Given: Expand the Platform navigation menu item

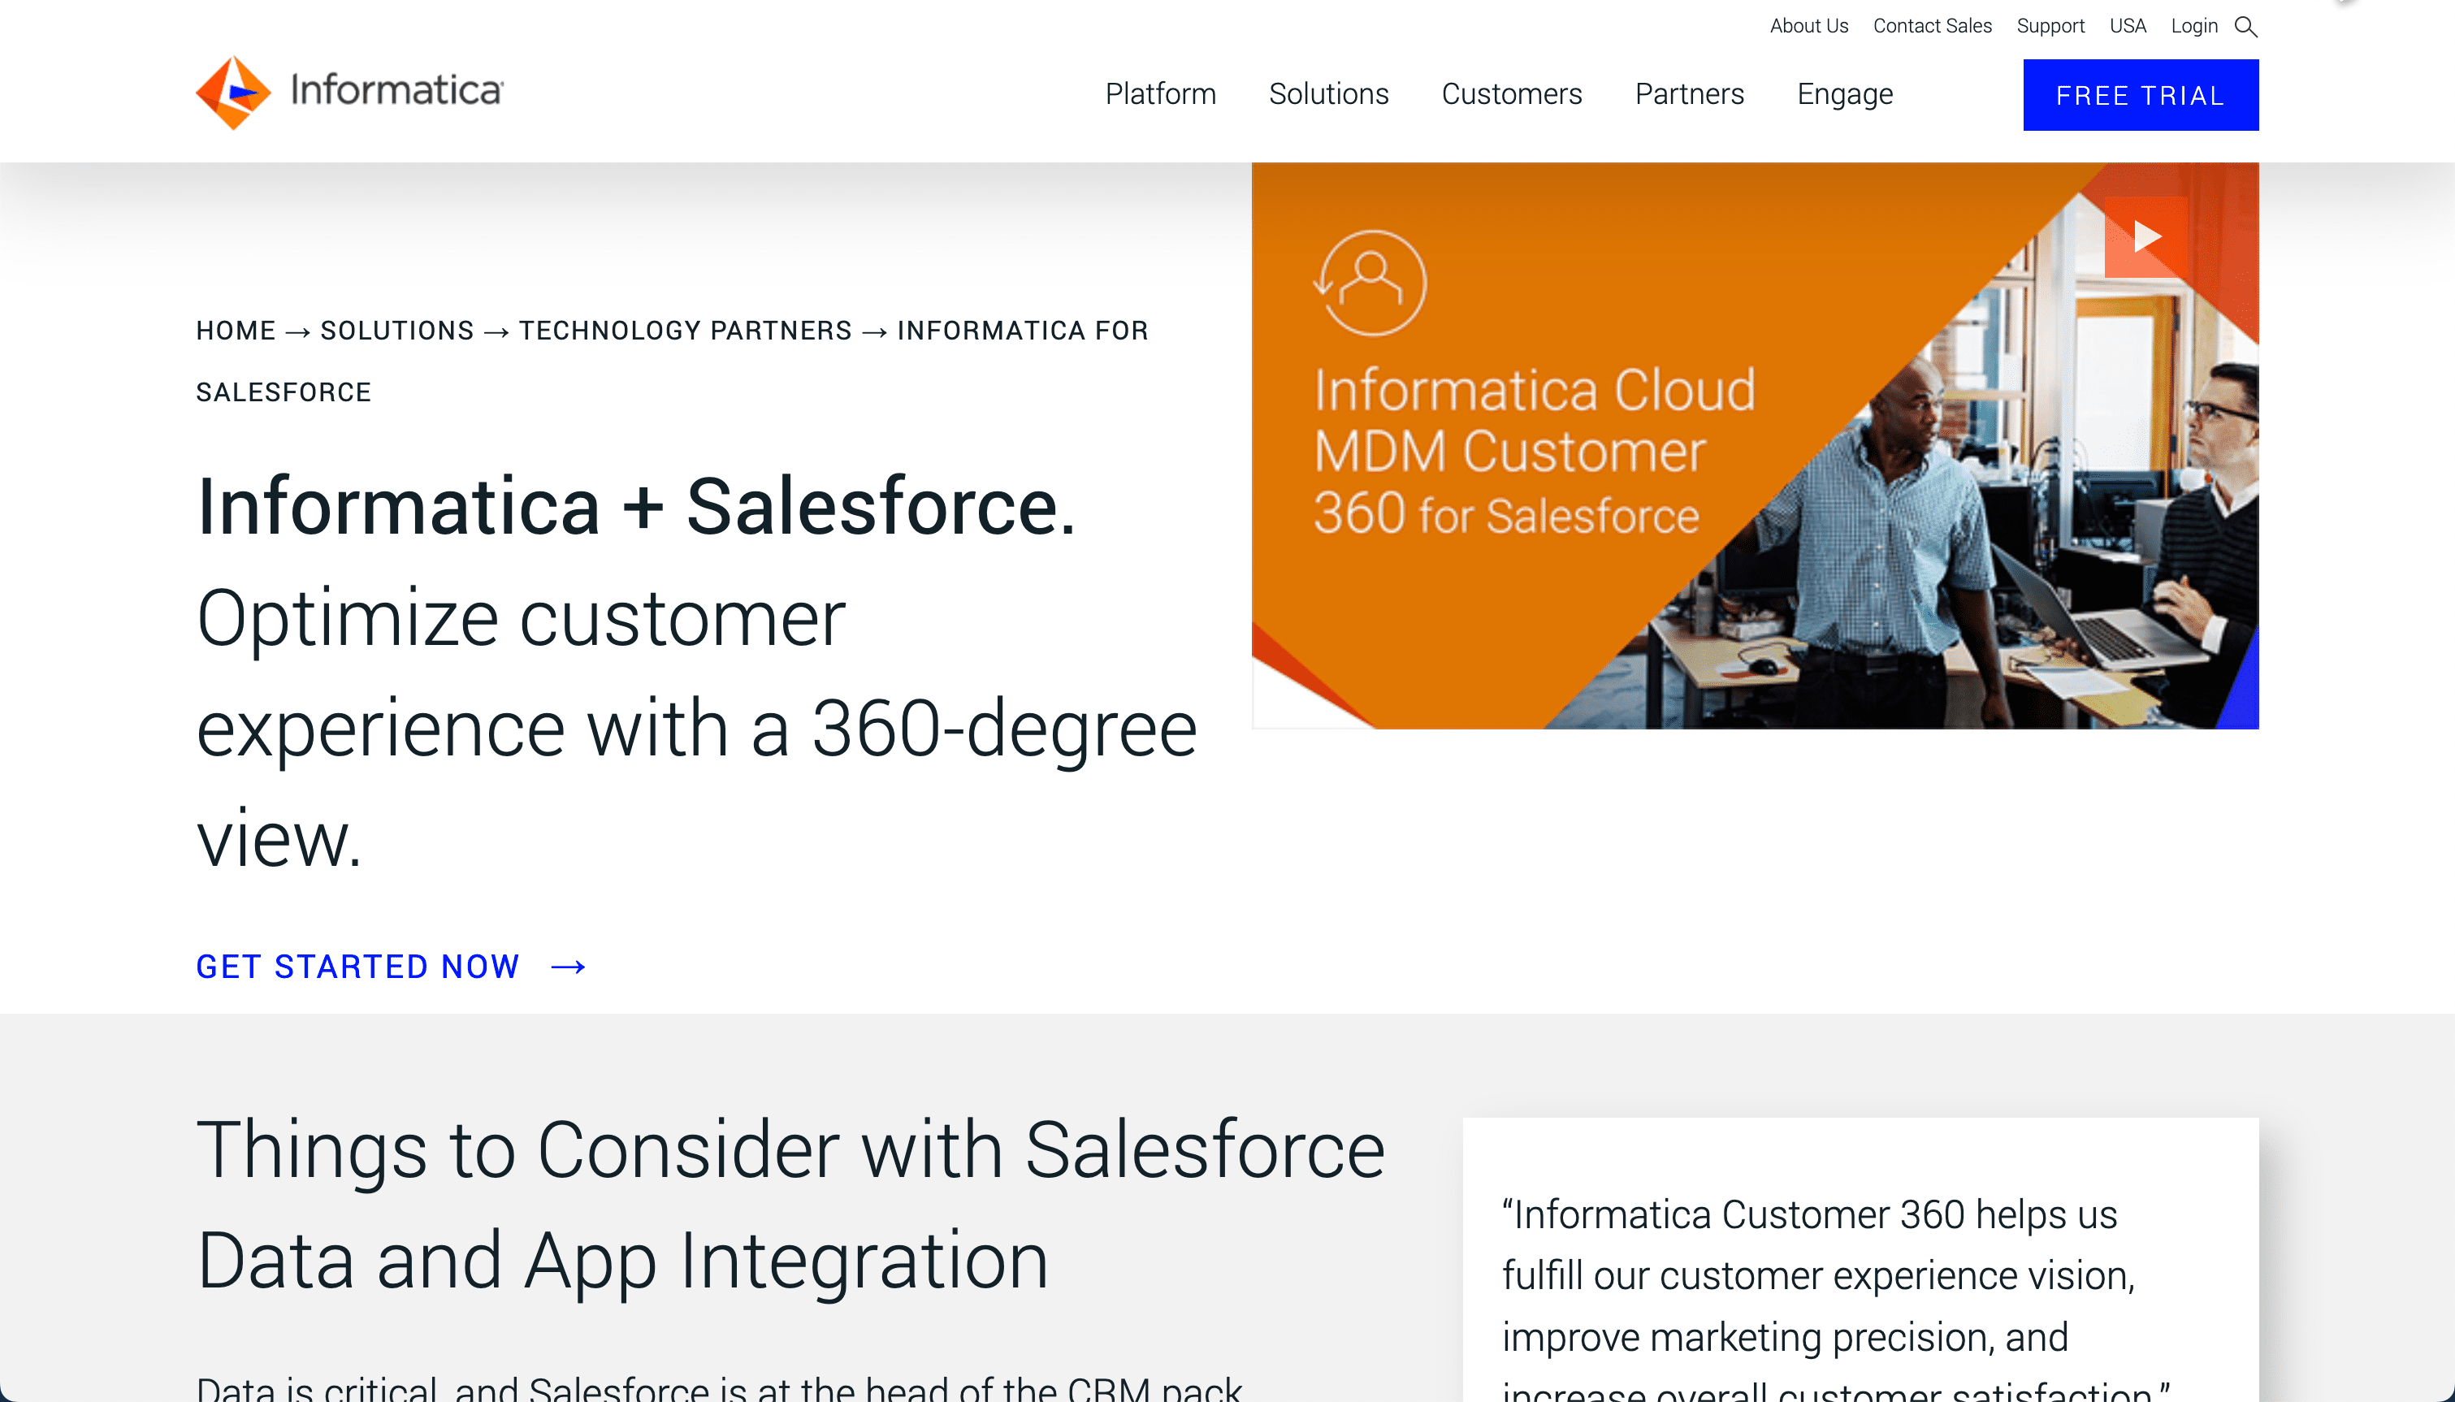Looking at the screenshot, I should coord(1160,94).
